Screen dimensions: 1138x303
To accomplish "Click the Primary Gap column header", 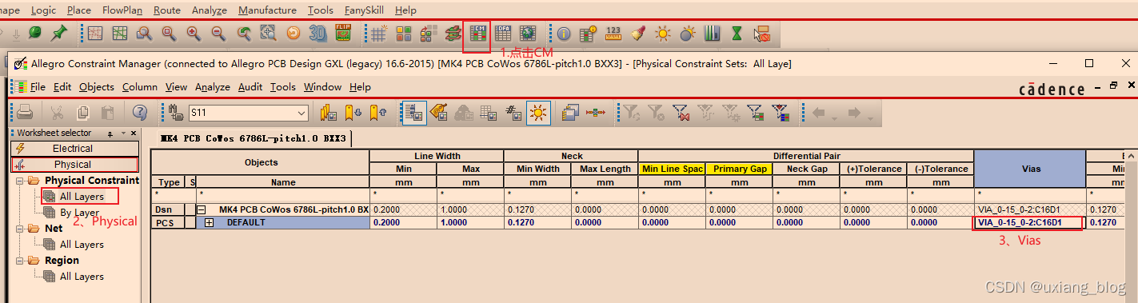I will (740, 169).
